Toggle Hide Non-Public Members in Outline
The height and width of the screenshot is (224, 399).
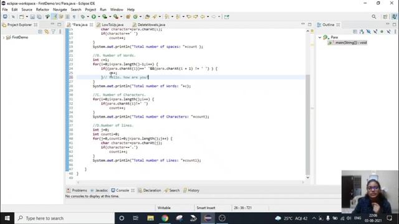[x=382, y=32]
